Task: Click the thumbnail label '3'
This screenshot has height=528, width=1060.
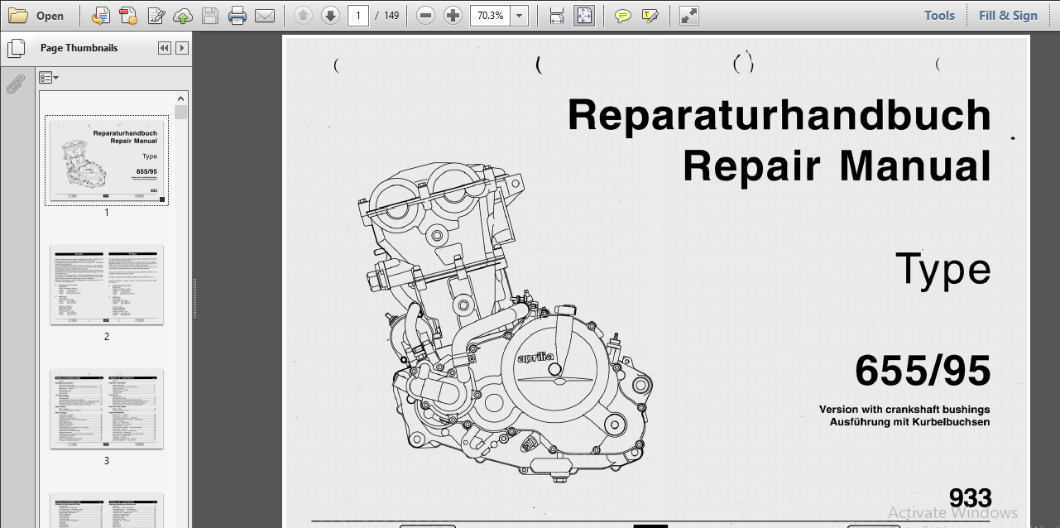Action: tap(107, 461)
